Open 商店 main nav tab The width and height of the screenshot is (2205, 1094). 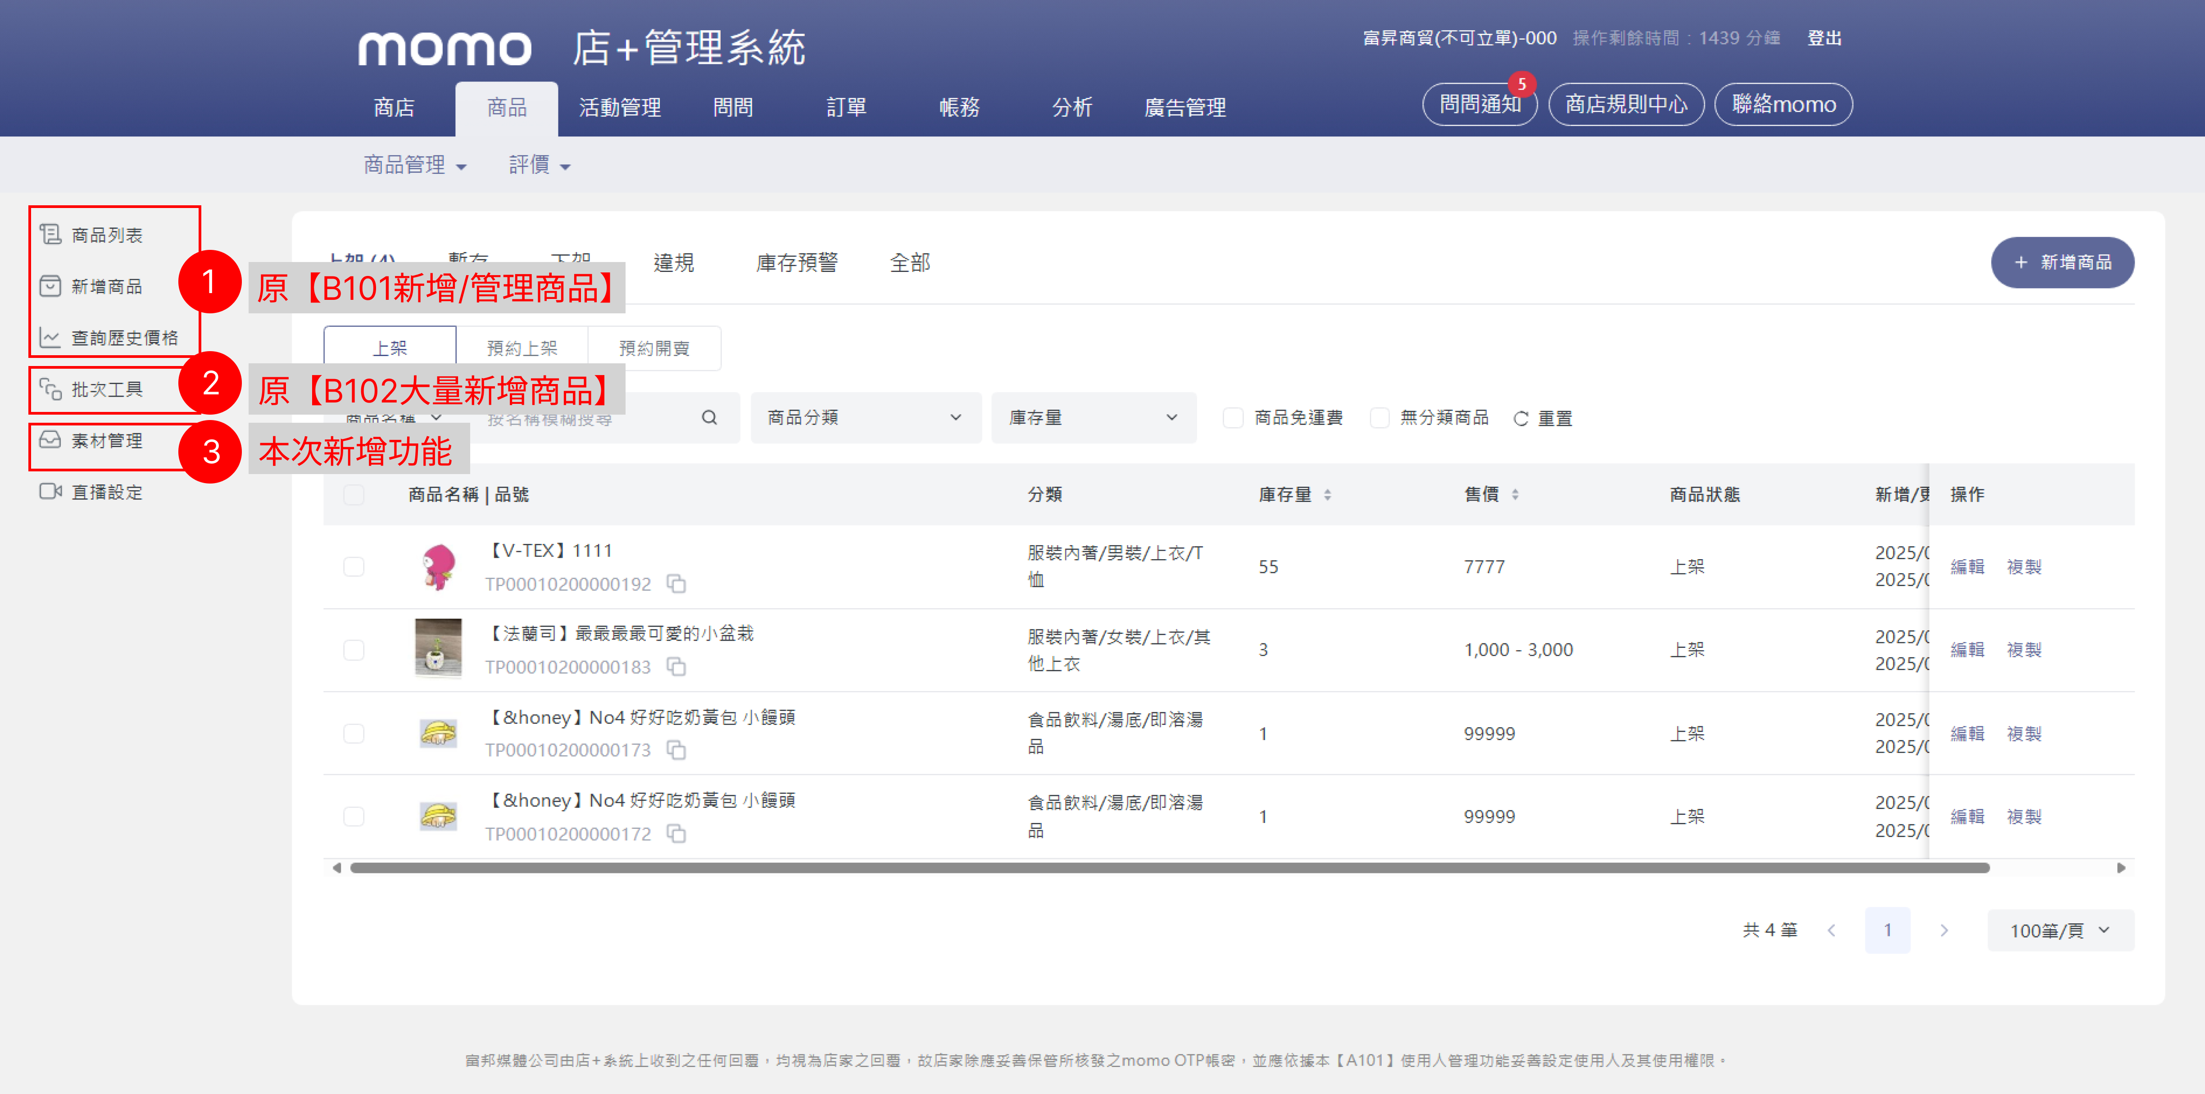[x=394, y=108]
